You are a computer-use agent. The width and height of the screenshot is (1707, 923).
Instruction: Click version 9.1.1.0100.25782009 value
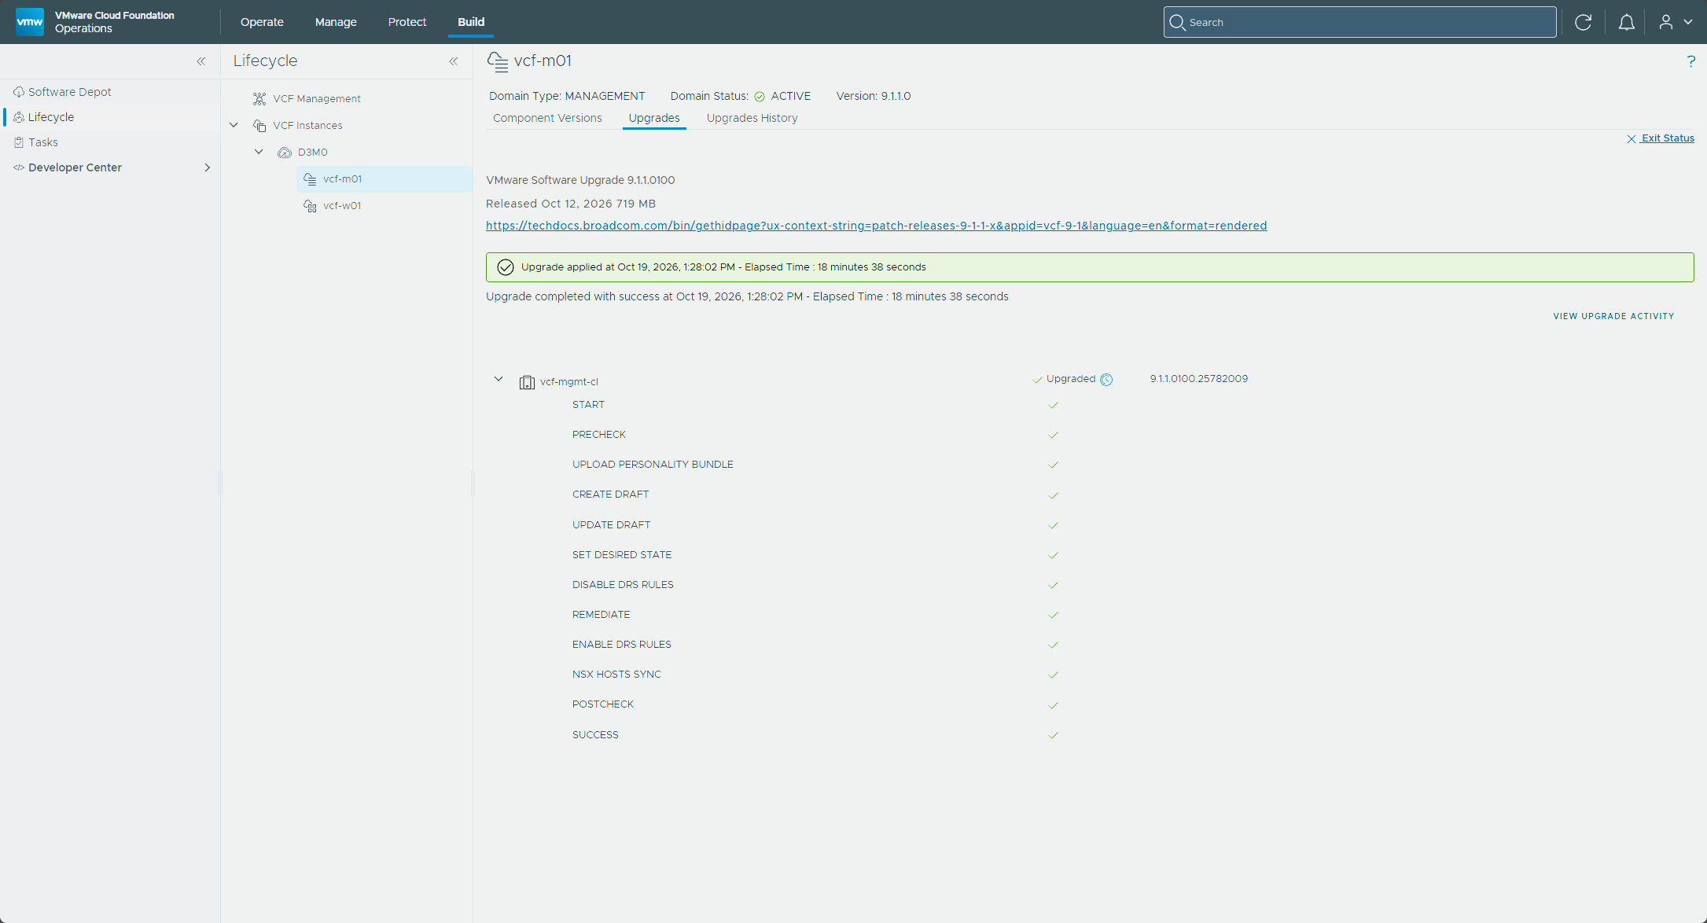pos(1198,379)
